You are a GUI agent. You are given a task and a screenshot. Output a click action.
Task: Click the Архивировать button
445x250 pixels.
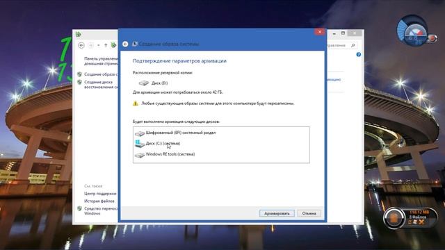click(x=277, y=213)
